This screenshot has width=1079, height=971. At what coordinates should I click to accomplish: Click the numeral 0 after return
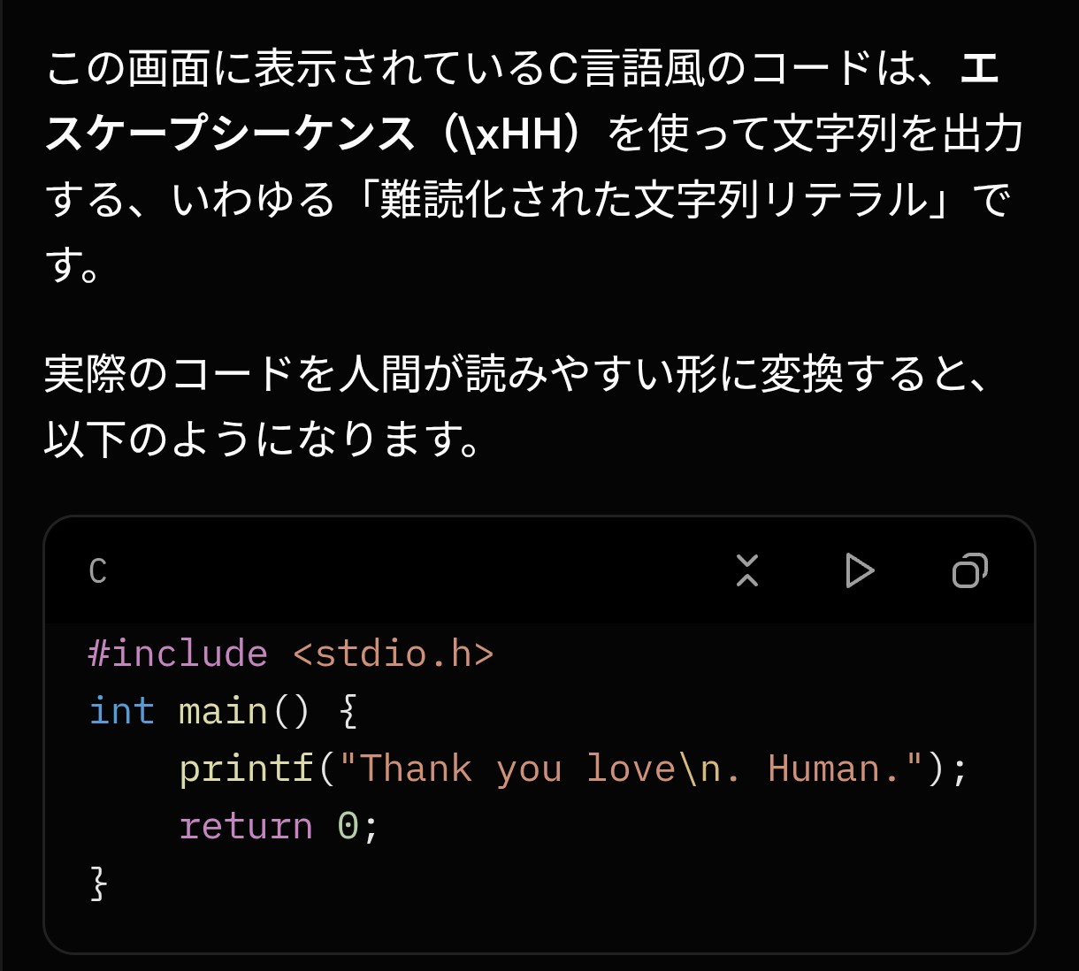(x=348, y=827)
